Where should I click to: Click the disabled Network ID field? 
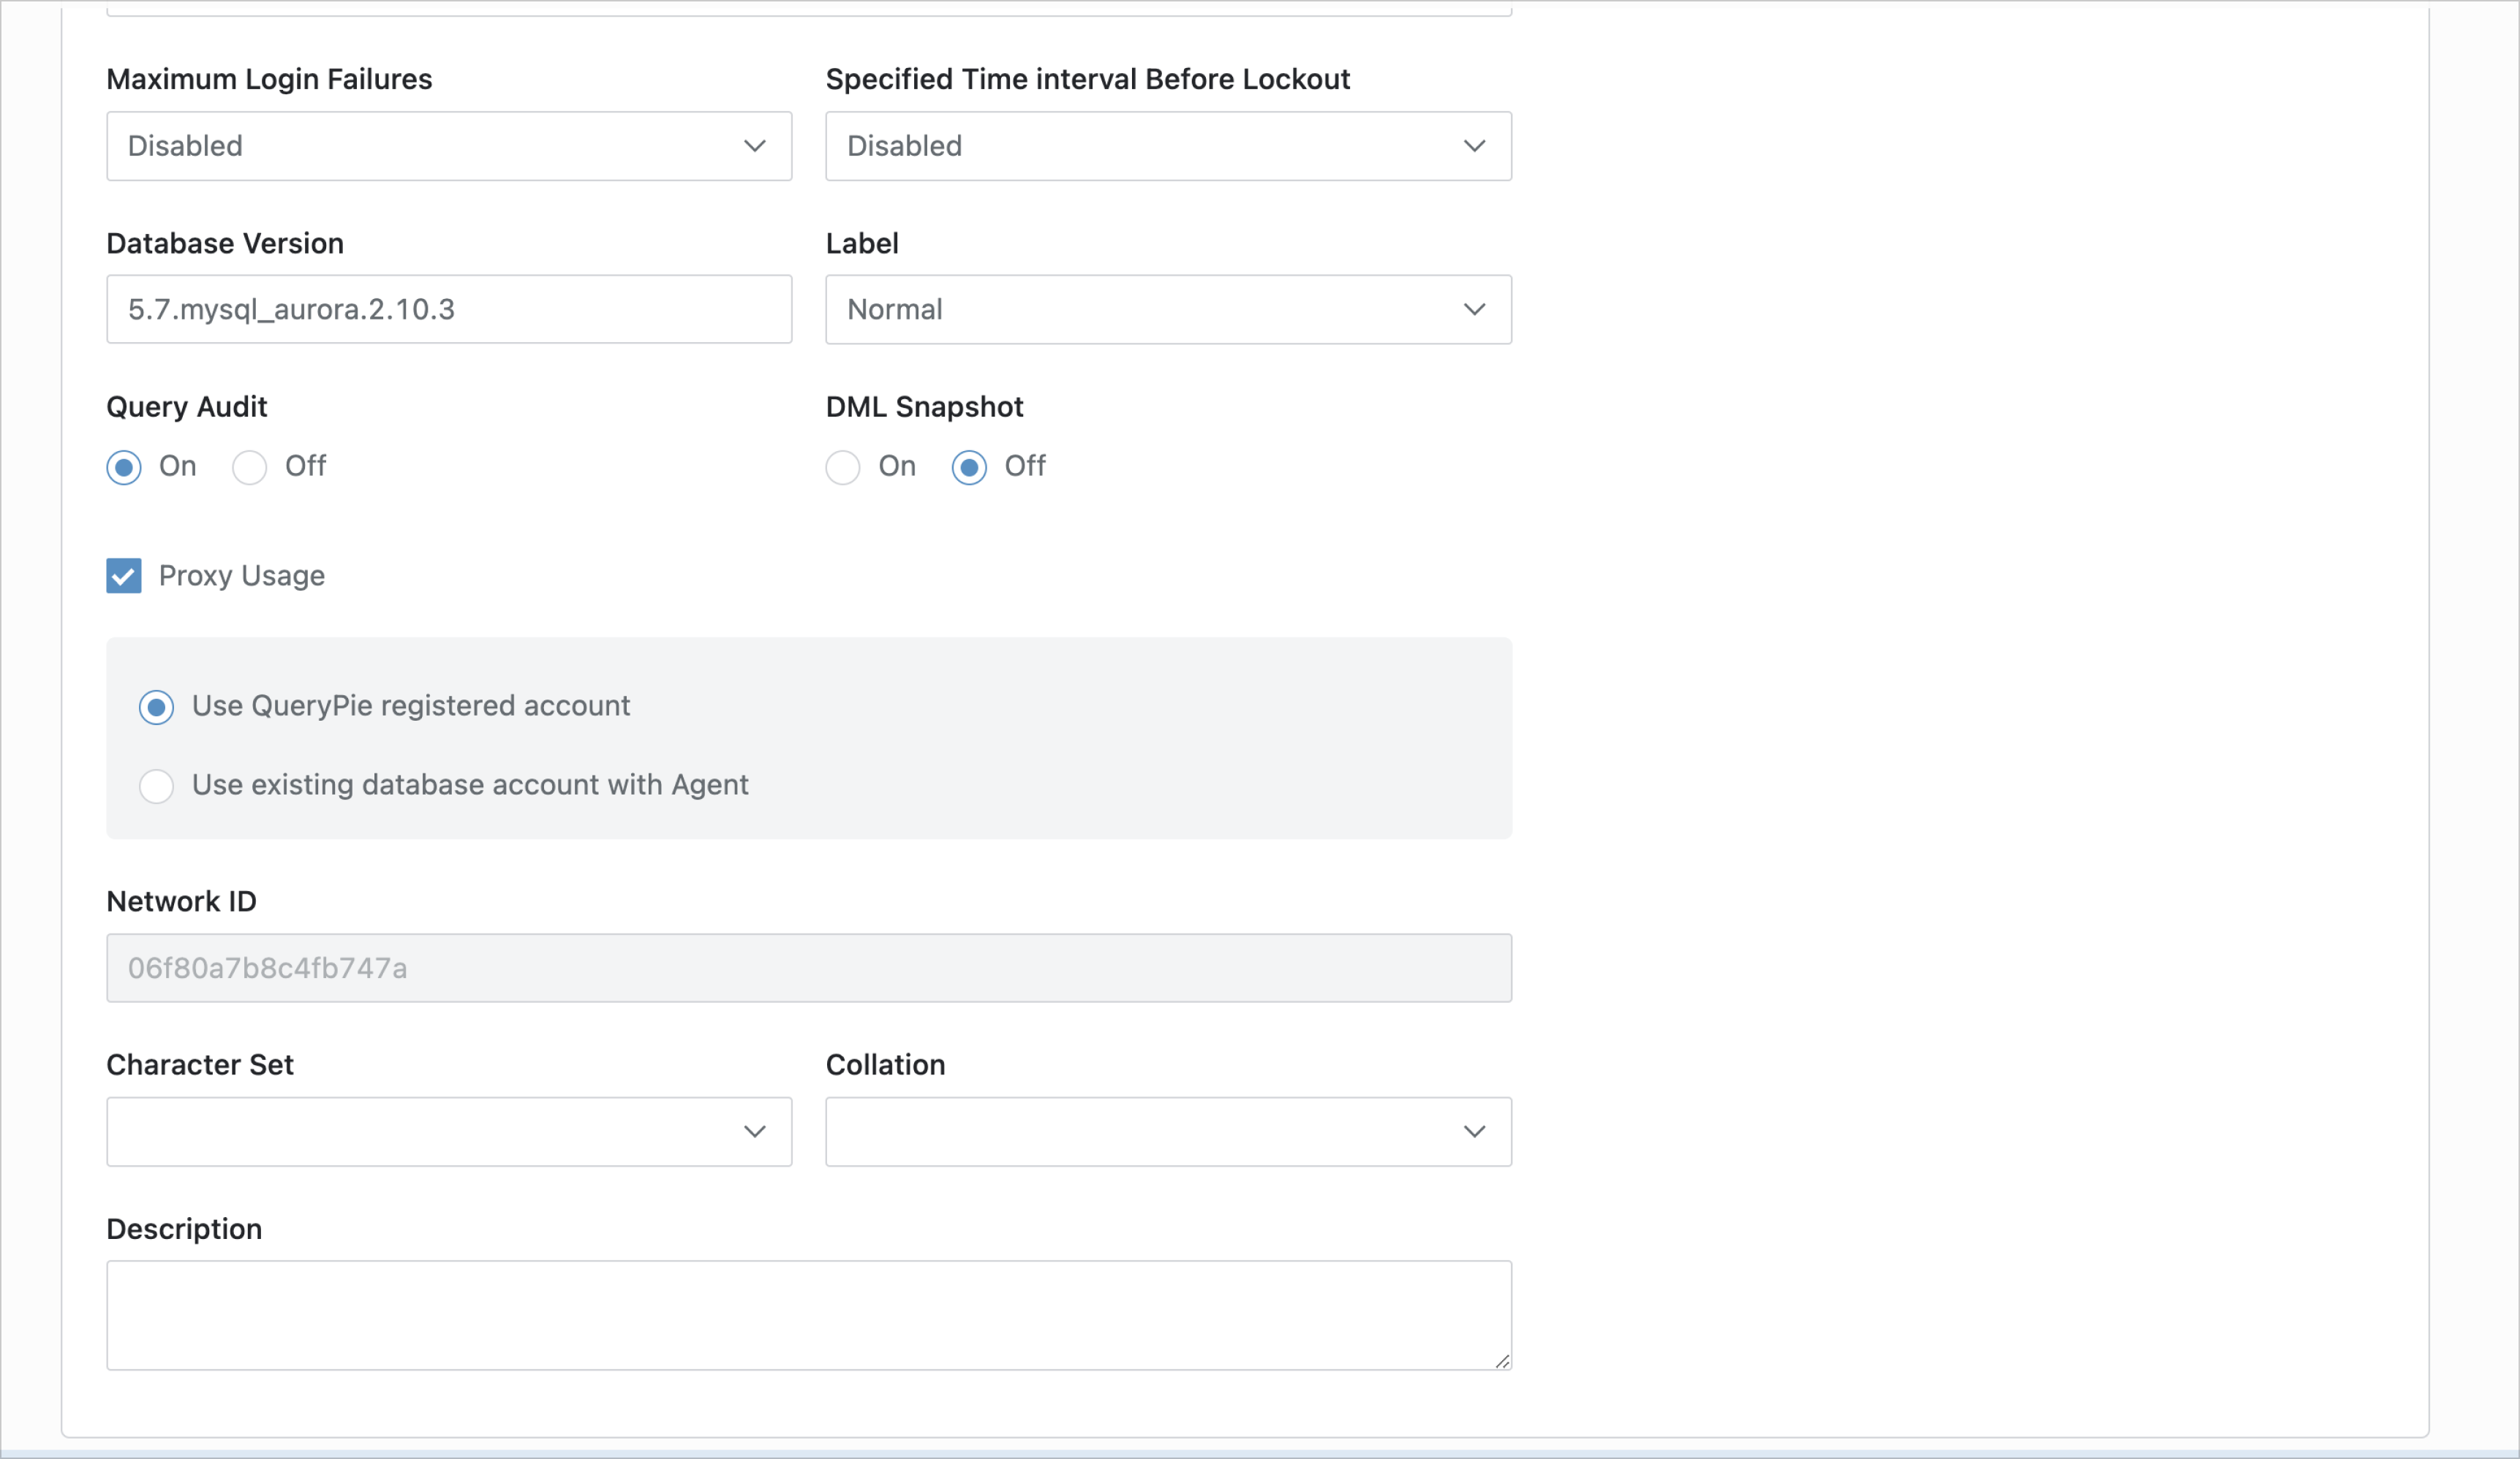pyautogui.click(x=809, y=967)
